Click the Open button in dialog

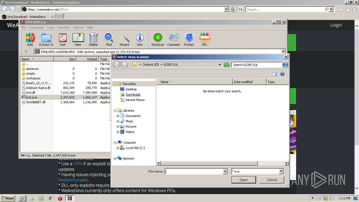point(243,180)
